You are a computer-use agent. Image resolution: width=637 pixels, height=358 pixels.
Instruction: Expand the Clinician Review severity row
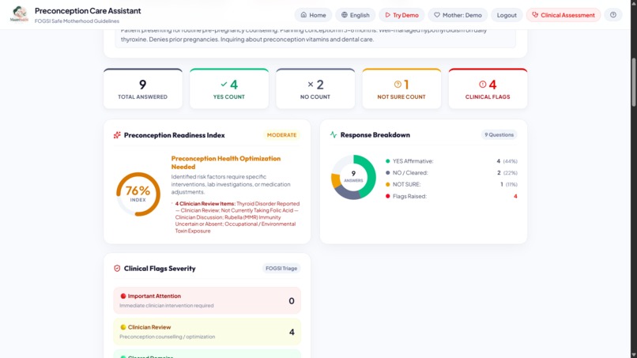coord(207,332)
